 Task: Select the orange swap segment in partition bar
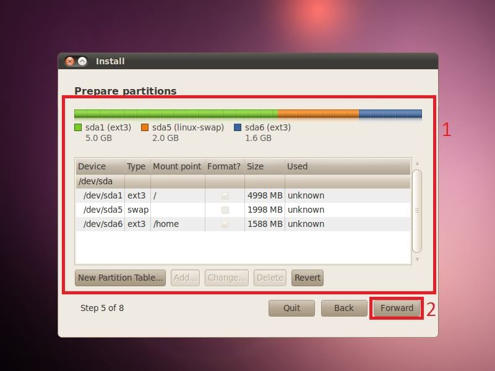(318, 114)
